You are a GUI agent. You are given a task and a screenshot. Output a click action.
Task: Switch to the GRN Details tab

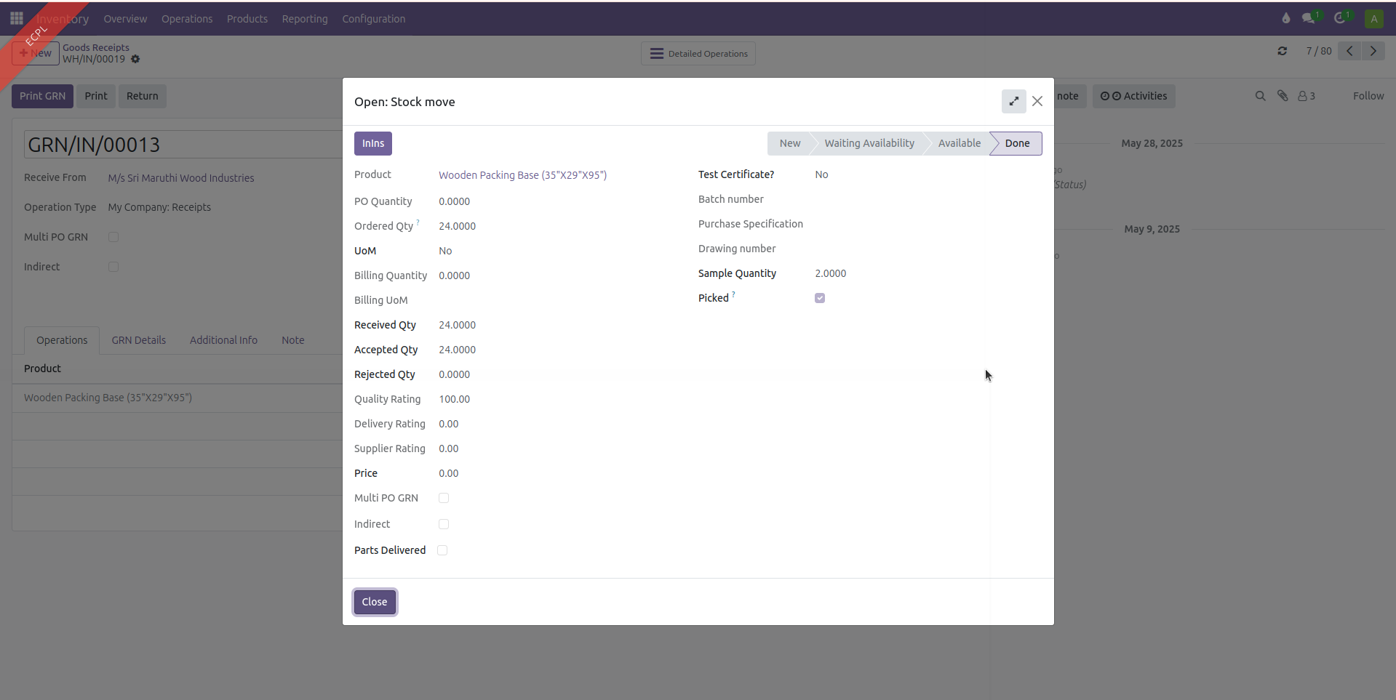click(138, 340)
